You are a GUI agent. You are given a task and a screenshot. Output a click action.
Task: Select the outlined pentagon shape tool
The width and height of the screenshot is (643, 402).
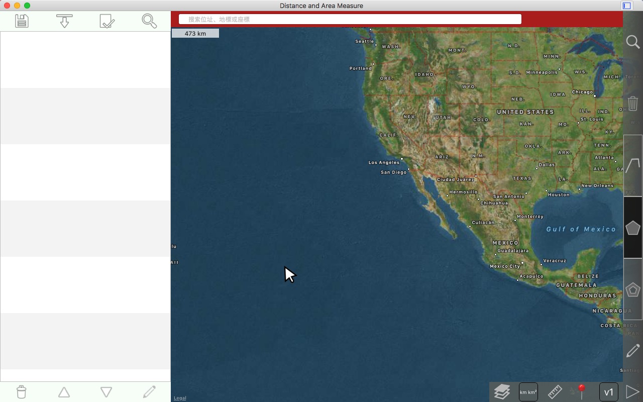(632, 289)
